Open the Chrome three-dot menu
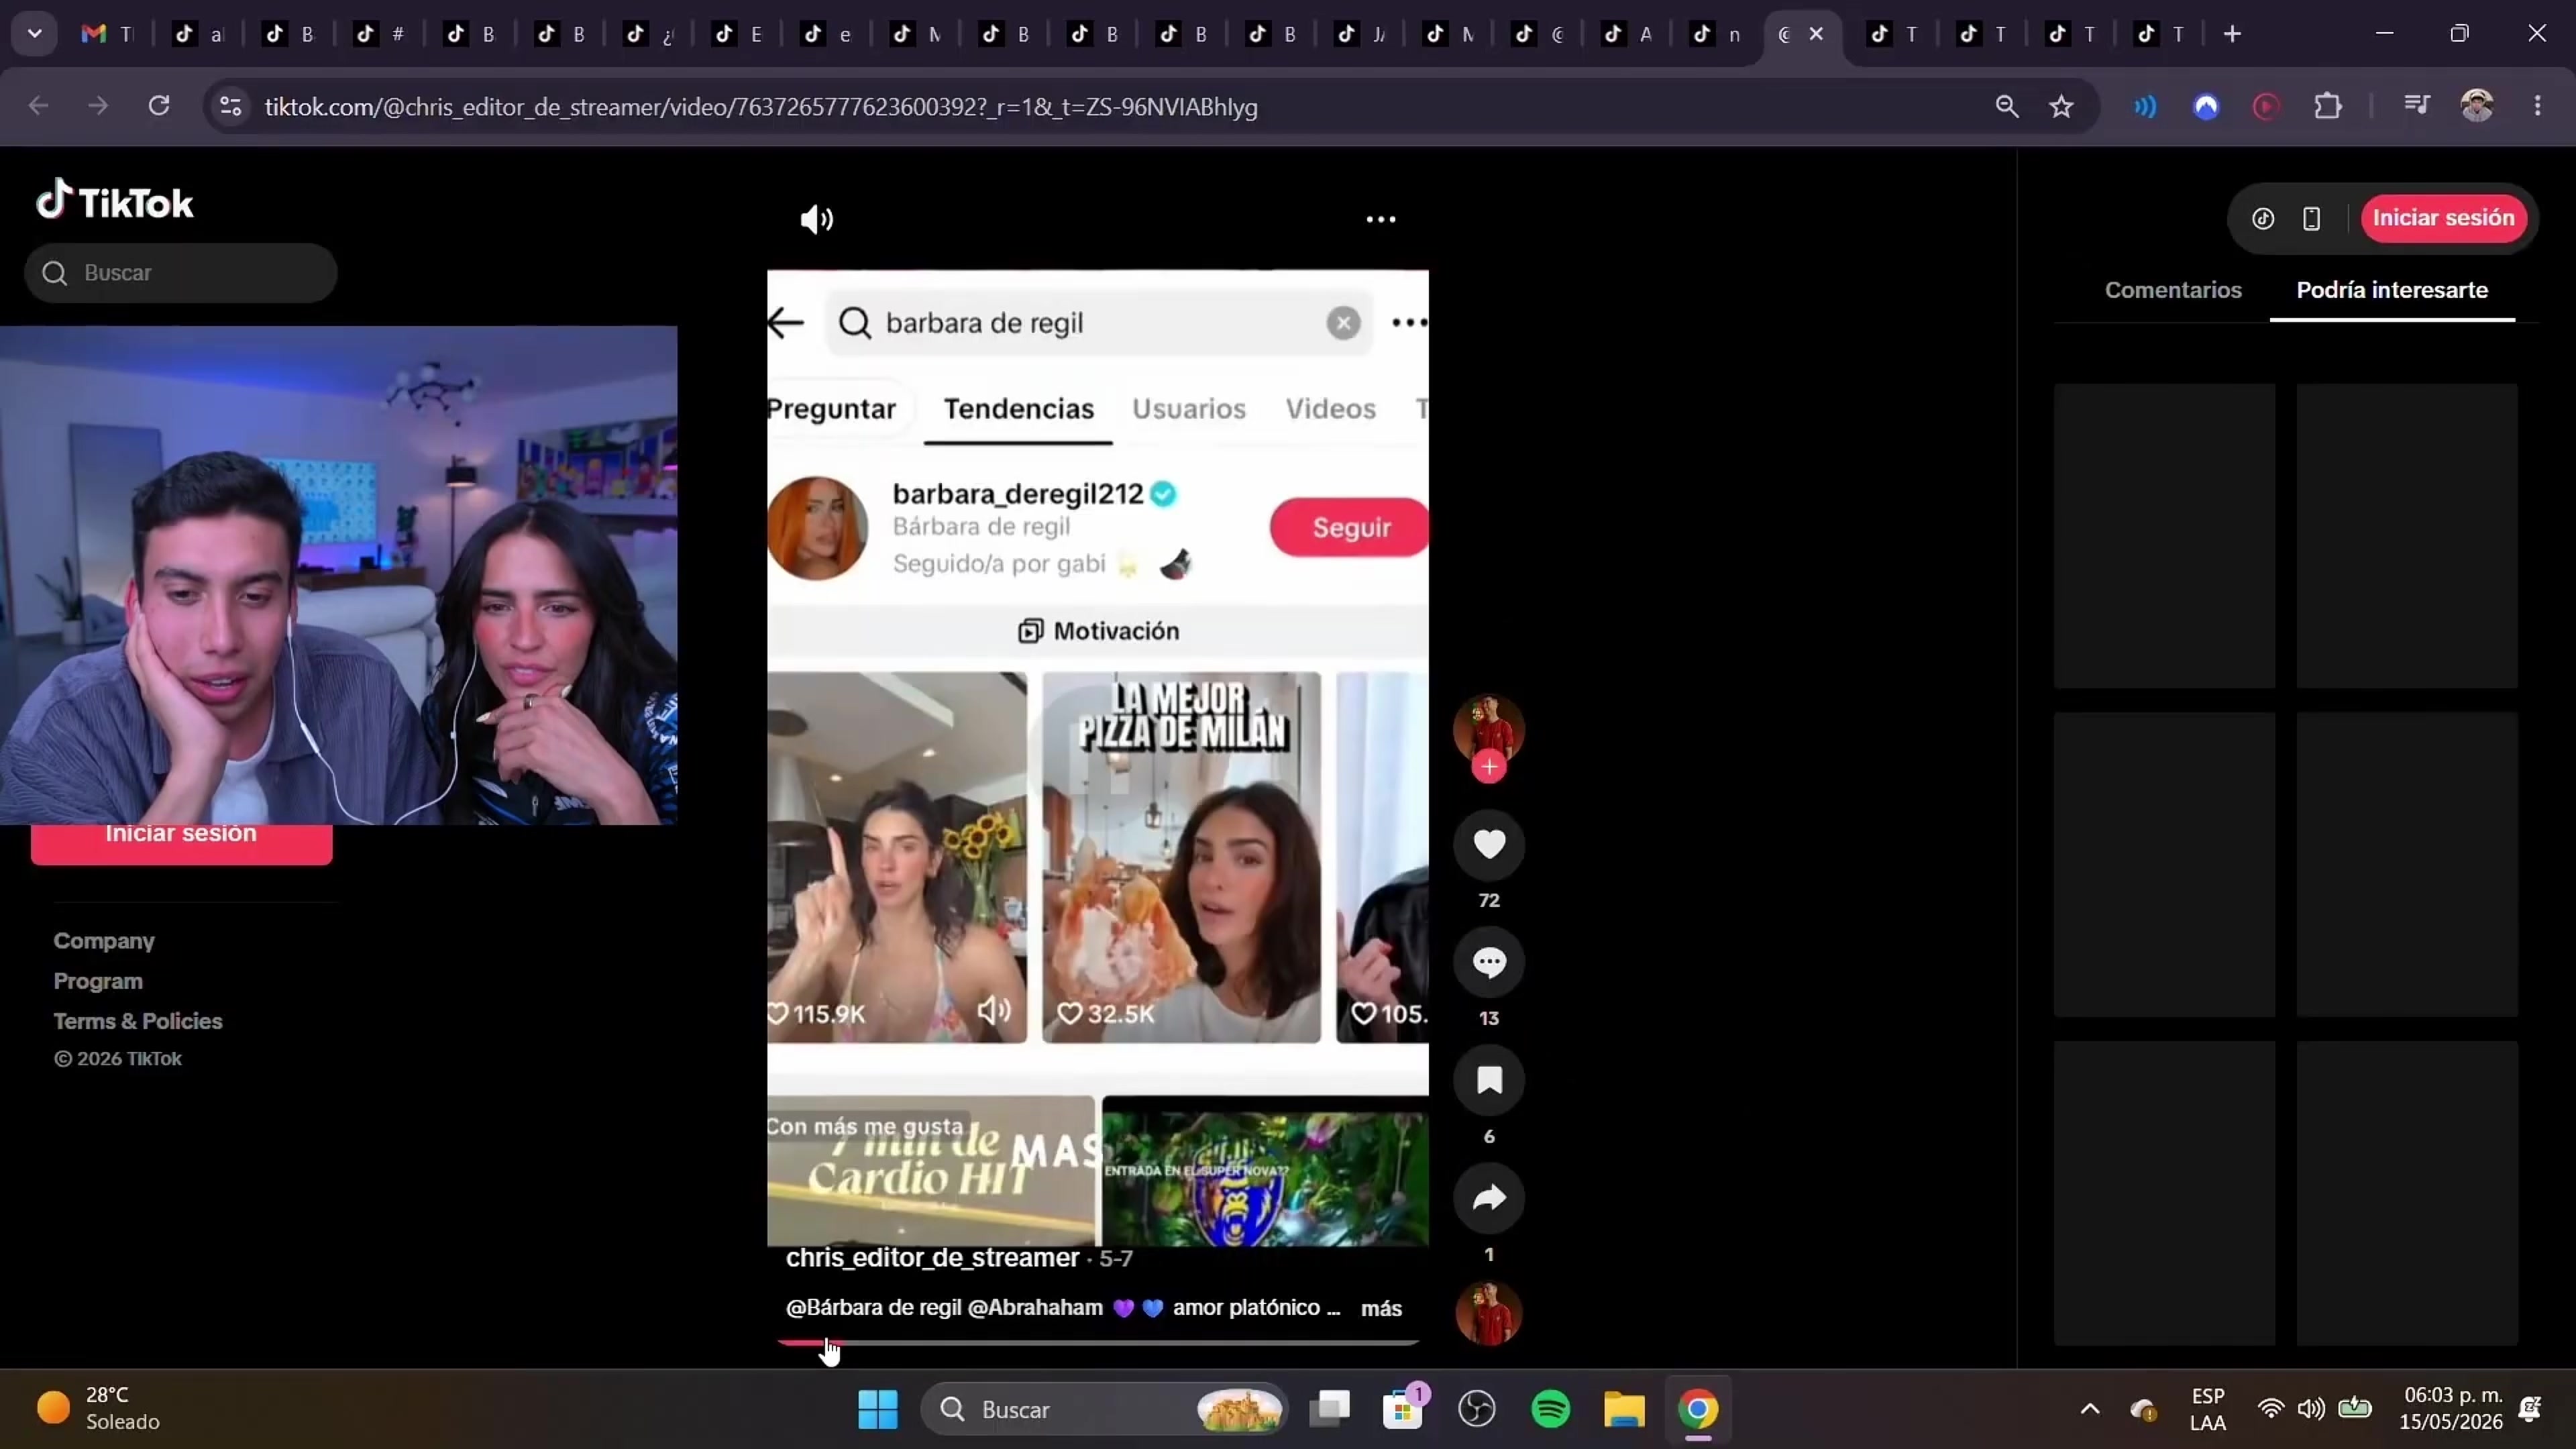This screenshot has height=1449, width=2576. (2538, 106)
